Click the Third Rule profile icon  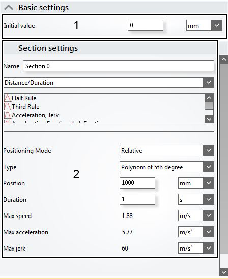7,107
